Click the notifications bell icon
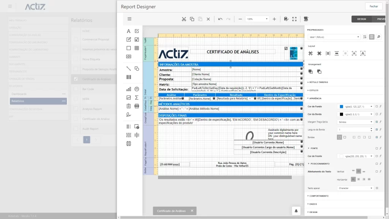This screenshot has width=389, height=219. (296, 211)
